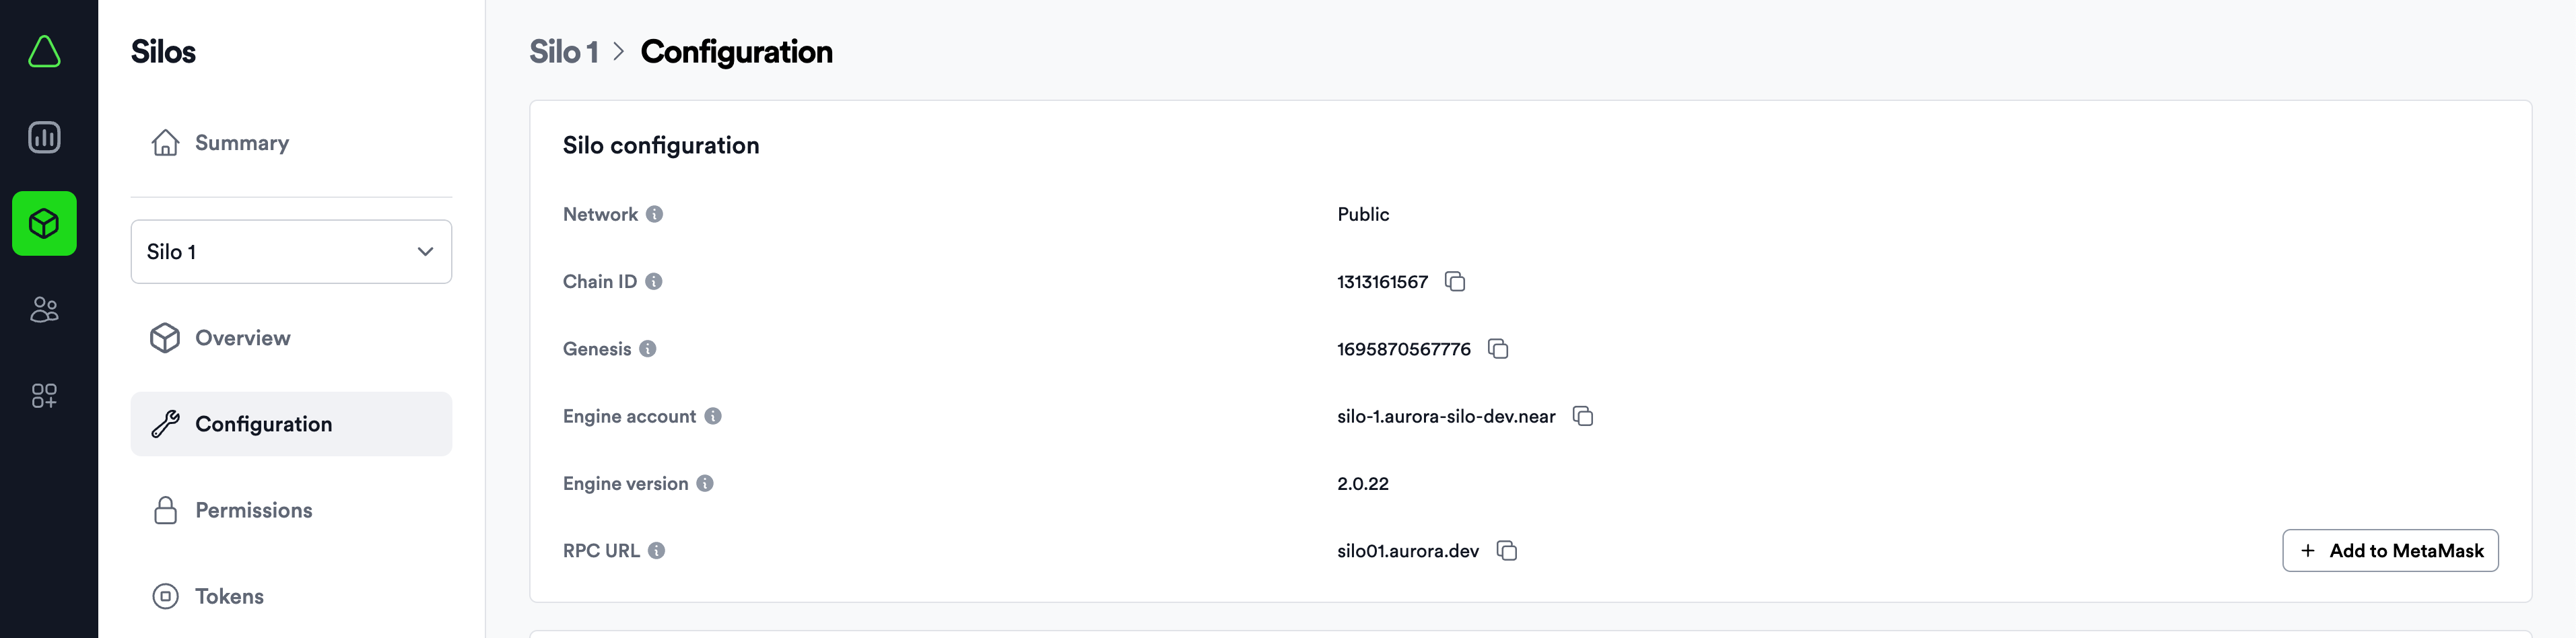
Task: Click the Engine version info tooltip
Action: click(705, 483)
